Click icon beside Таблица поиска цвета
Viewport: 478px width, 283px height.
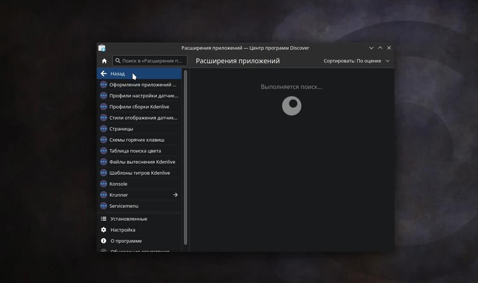pyautogui.click(x=104, y=151)
